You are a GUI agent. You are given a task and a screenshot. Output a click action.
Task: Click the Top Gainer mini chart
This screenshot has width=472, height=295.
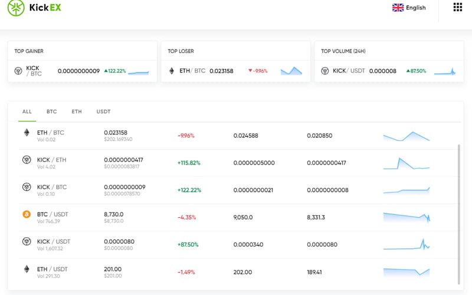pos(139,73)
